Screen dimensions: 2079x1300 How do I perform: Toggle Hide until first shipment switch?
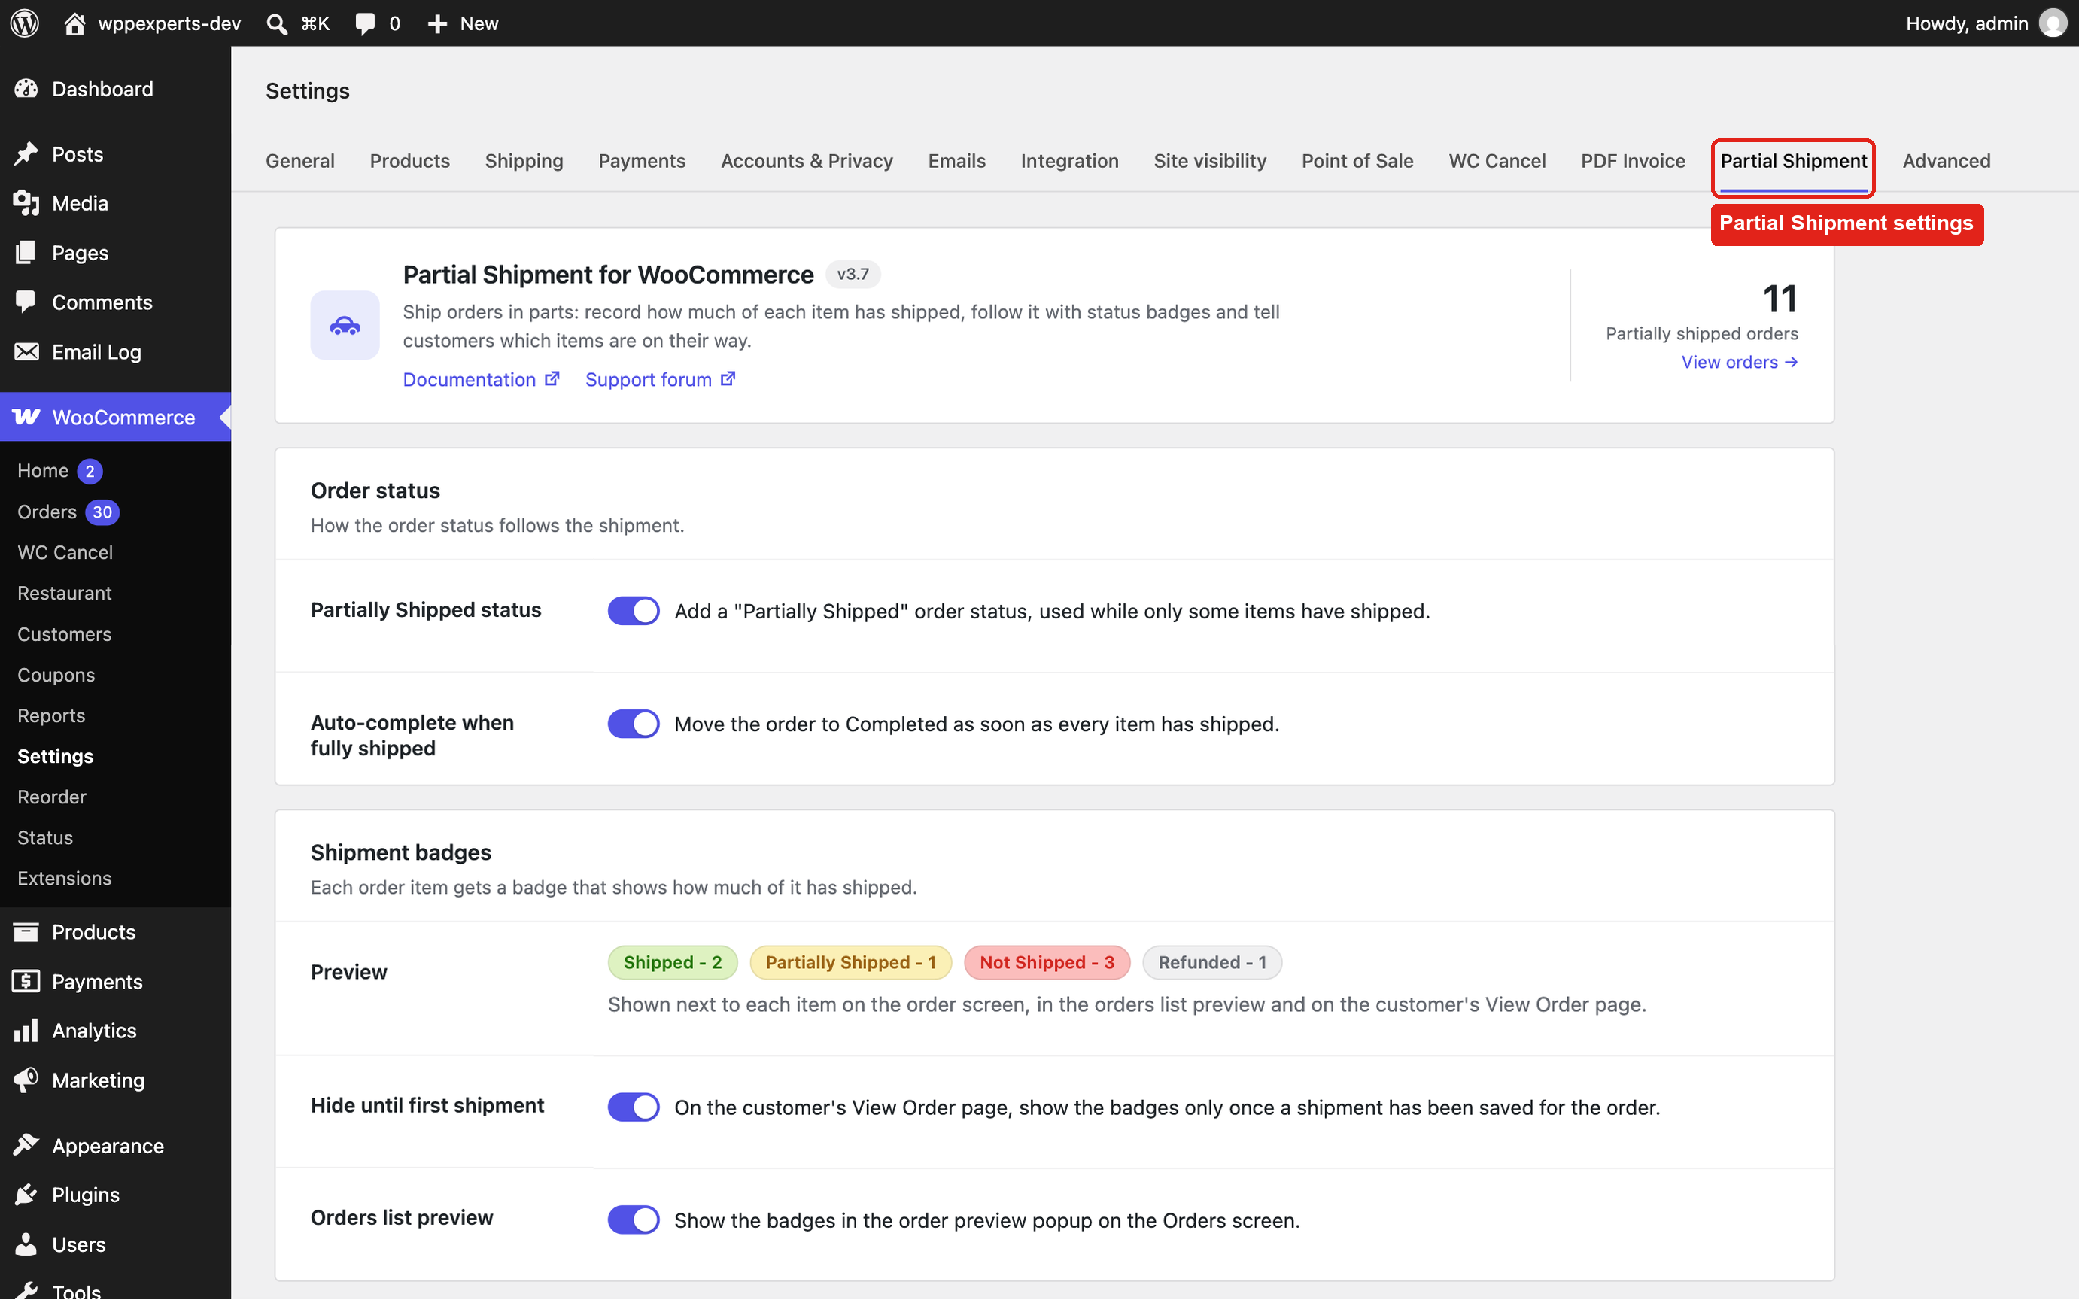tap(634, 1107)
